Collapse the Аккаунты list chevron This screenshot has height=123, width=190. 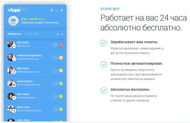(x=62, y=34)
